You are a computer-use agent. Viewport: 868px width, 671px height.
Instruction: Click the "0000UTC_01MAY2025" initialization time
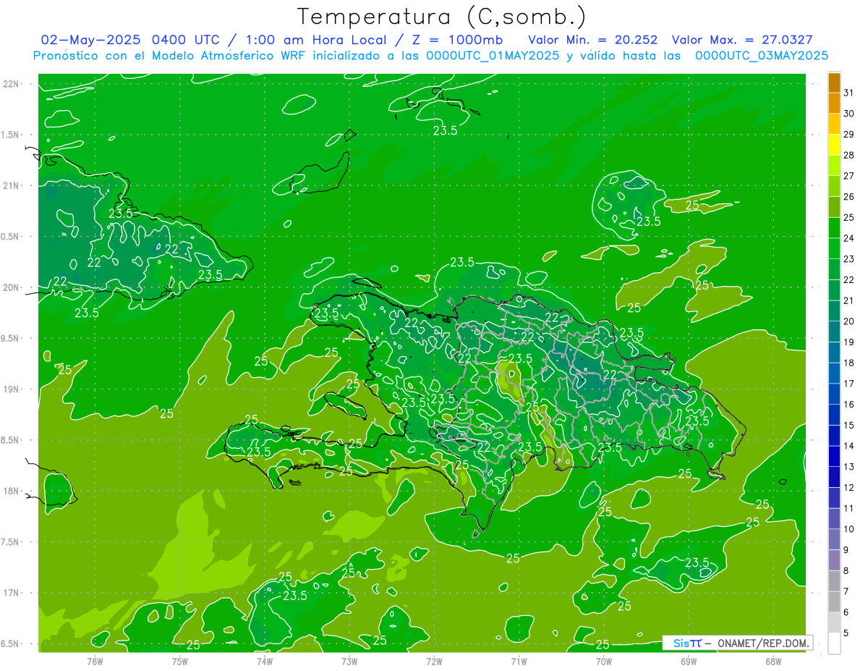[x=493, y=55]
